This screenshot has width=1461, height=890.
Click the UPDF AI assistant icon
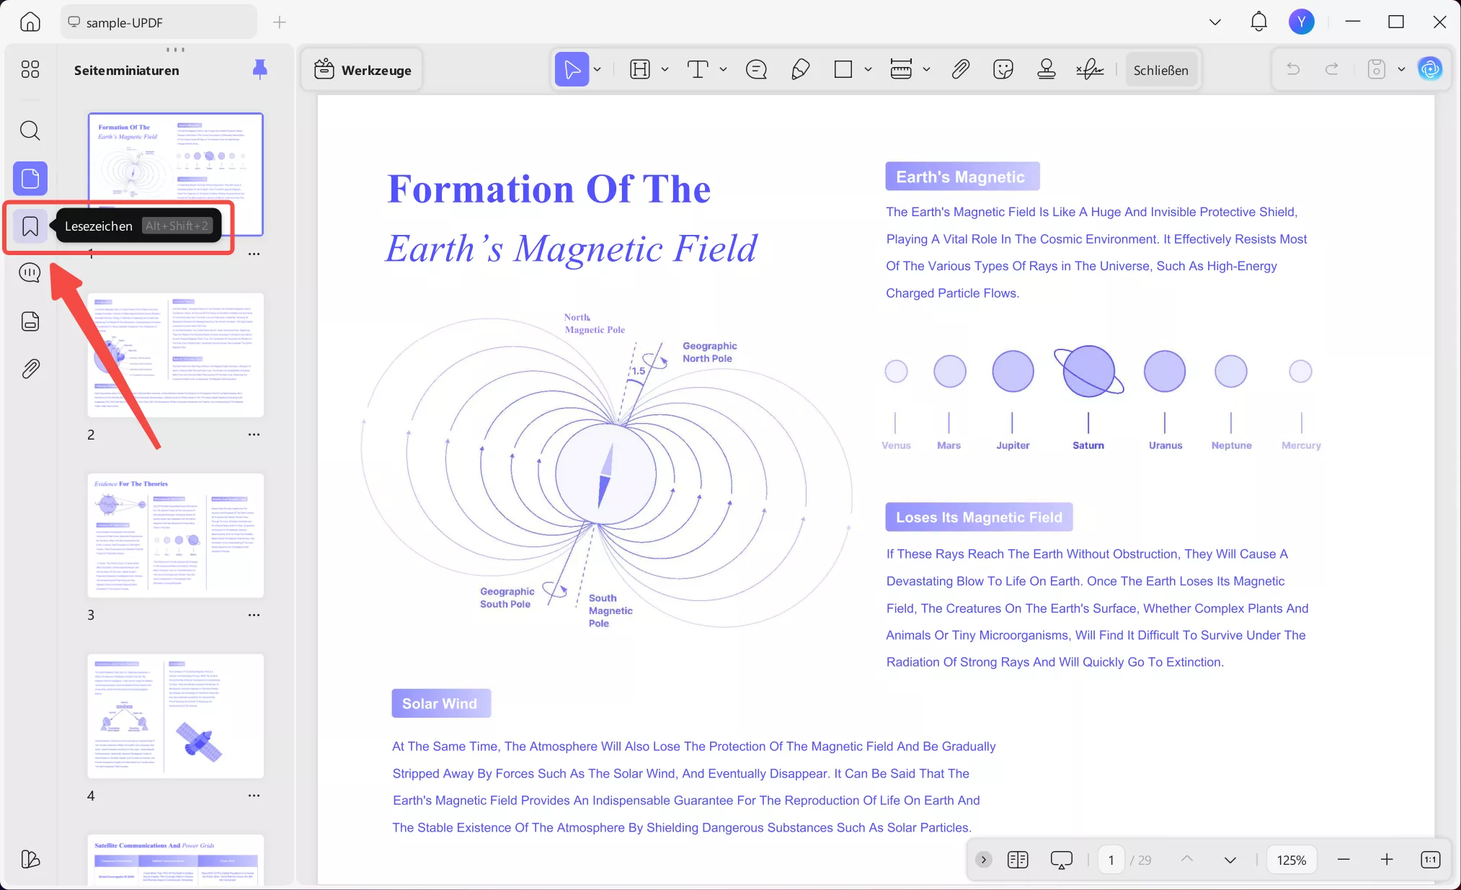click(1430, 70)
